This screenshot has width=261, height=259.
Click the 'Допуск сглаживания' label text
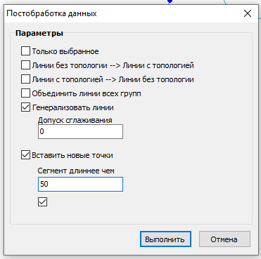[x=75, y=120]
